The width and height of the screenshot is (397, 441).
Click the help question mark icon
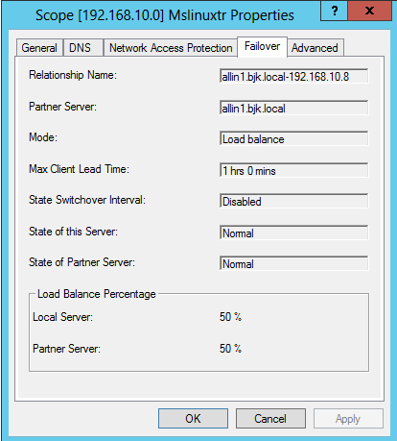click(x=334, y=11)
